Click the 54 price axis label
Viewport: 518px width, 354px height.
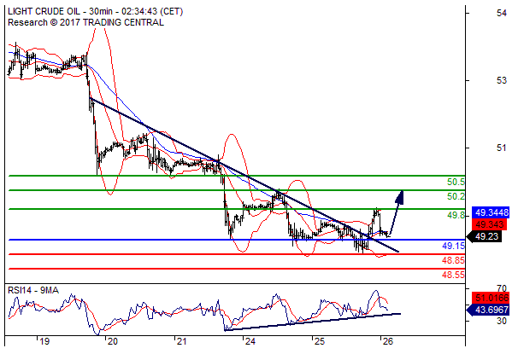[x=502, y=13]
